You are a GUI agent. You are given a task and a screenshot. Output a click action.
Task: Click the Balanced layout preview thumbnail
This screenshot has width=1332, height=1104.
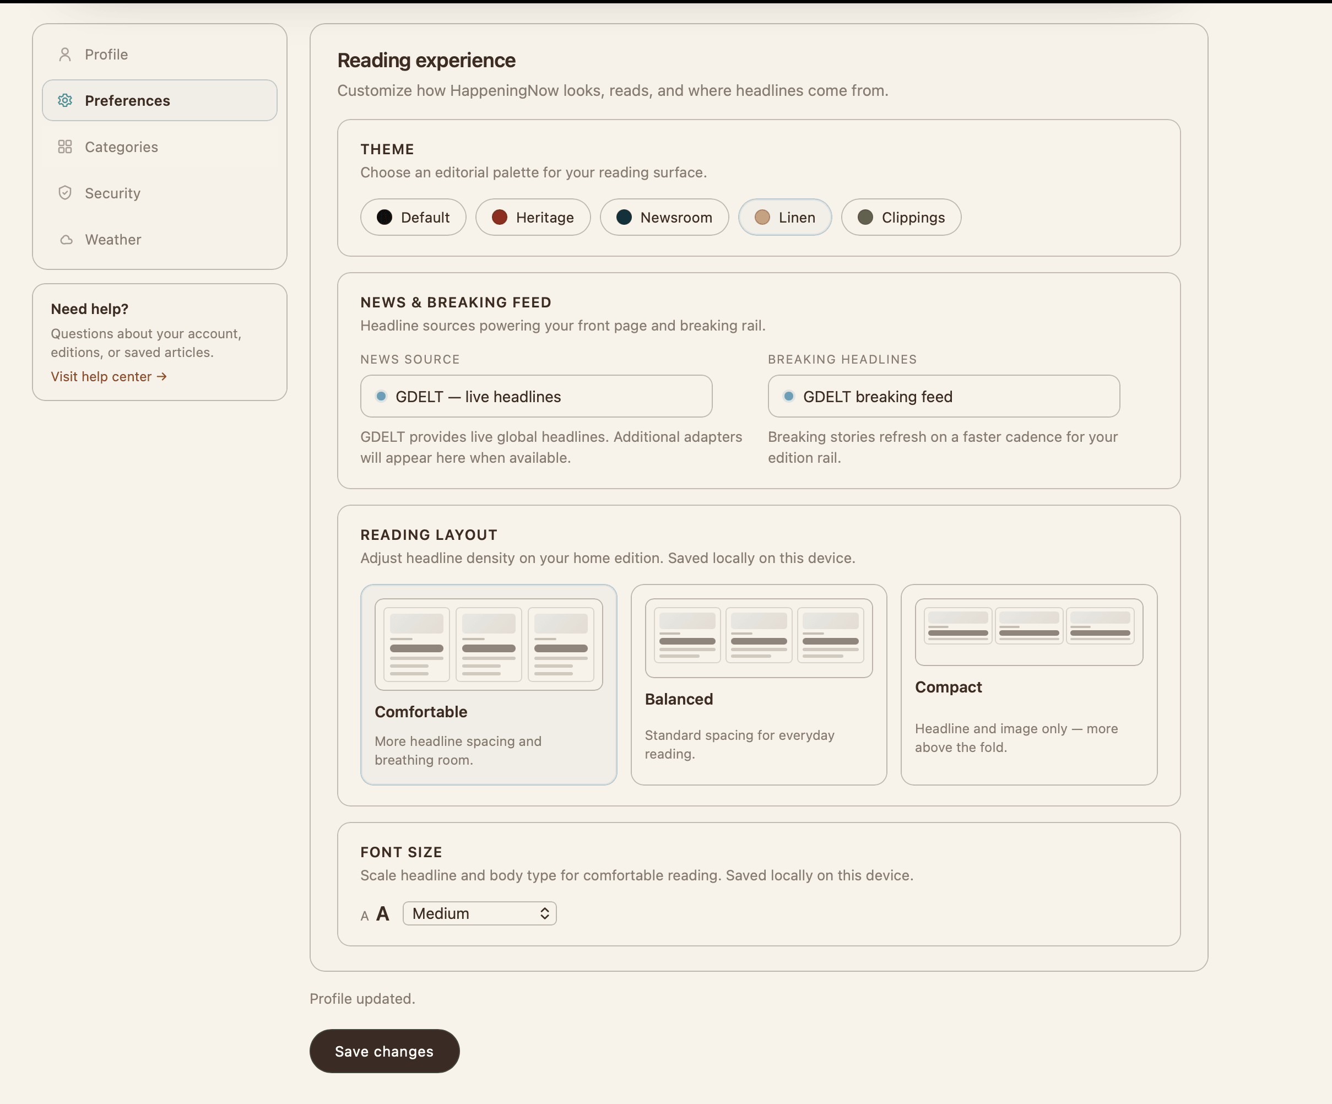pyautogui.click(x=759, y=637)
